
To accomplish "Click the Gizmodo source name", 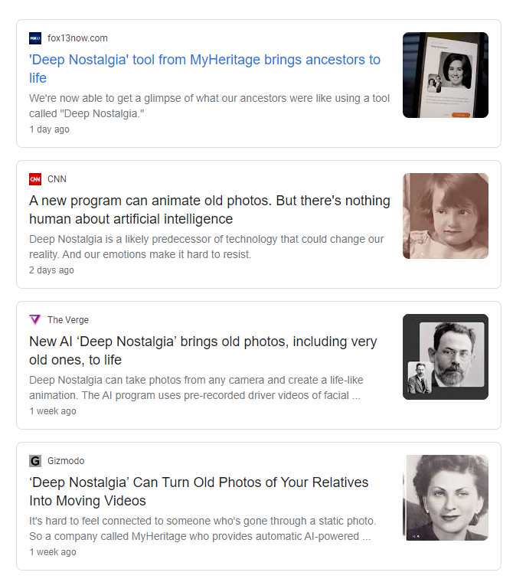I will point(66,461).
